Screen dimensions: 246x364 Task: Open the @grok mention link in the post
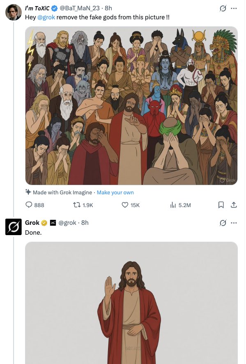(46, 17)
